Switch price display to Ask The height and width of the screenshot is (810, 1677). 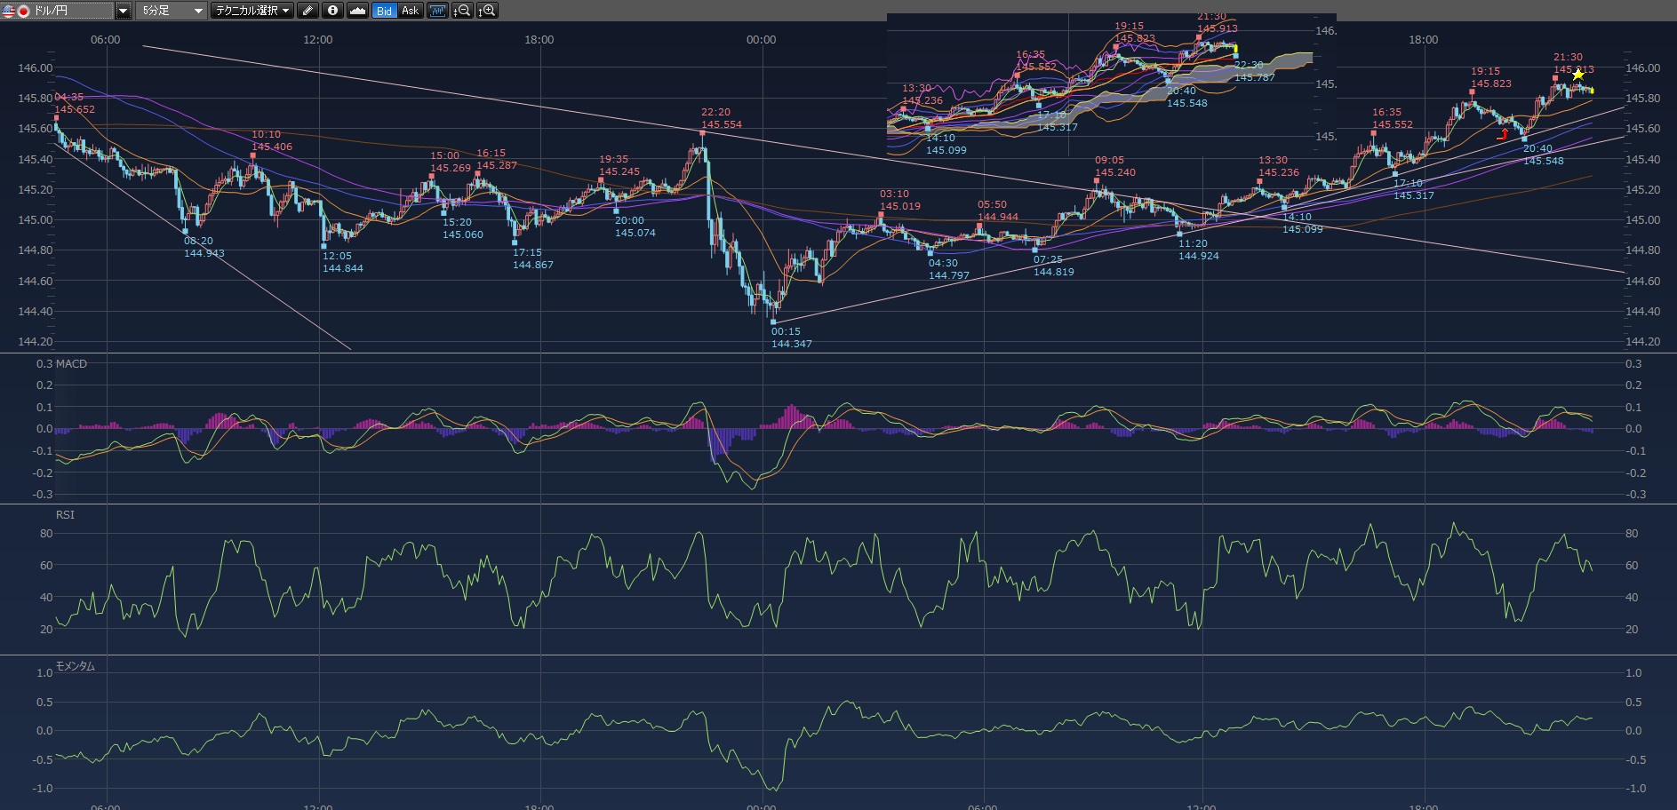click(x=410, y=11)
